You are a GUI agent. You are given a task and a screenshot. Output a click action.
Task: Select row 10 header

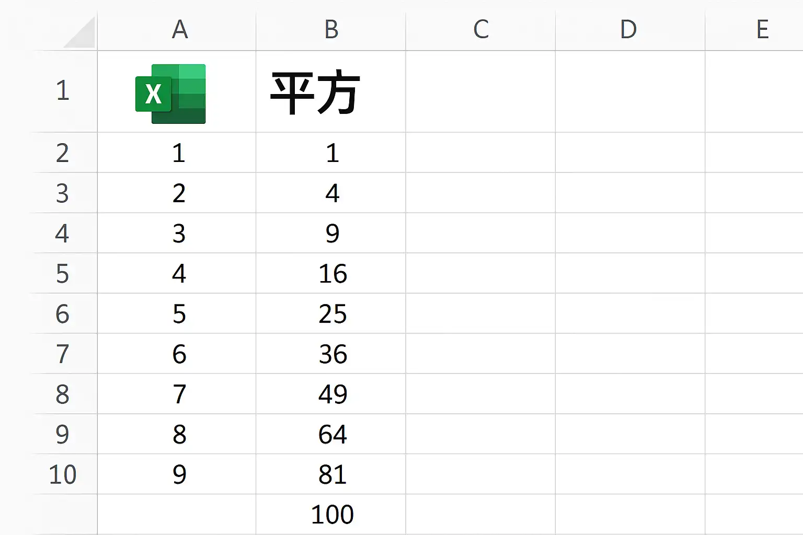pyautogui.click(x=63, y=474)
